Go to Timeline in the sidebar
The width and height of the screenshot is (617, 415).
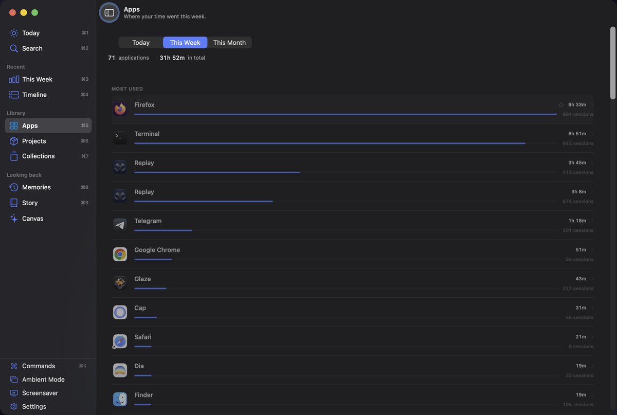[48, 95]
